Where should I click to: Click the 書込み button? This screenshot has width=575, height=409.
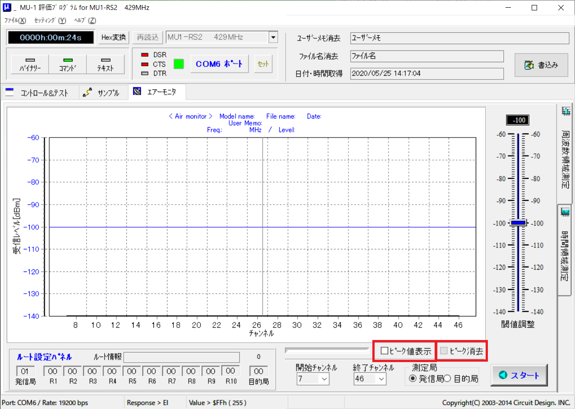coord(542,65)
